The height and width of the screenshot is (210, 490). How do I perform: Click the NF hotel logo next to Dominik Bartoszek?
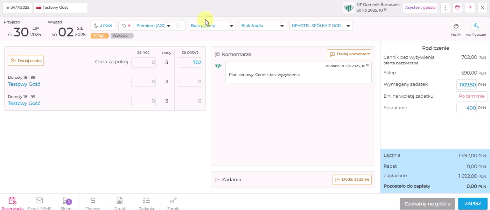pyautogui.click(x=349, y=8)
